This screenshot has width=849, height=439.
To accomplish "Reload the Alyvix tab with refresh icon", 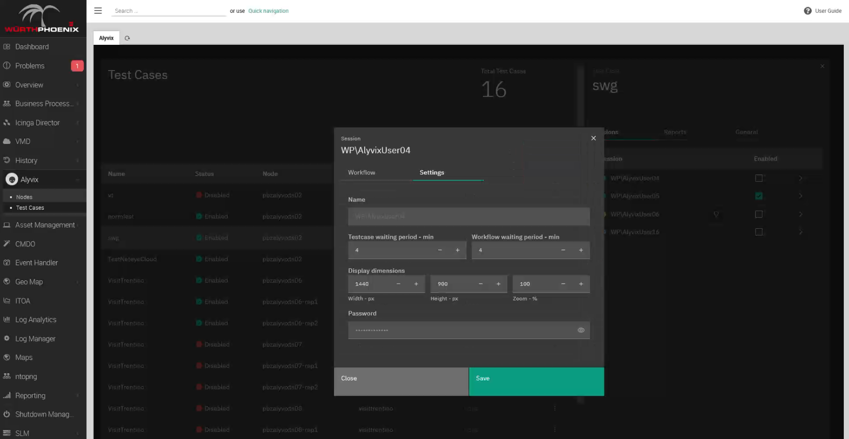I will pyautogui.click(x=127, y=38).
